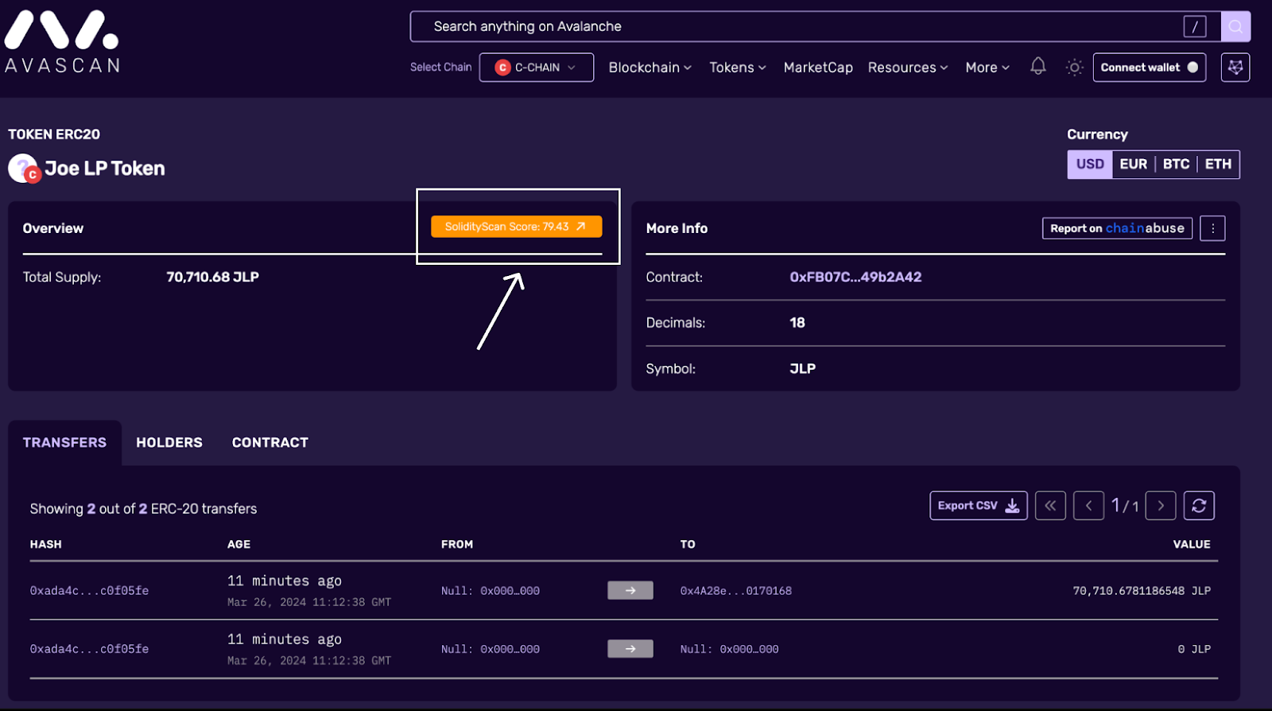Open SolidityScan Score 79.43 link
Screen dimensions: 1272x711
(x=517, y=227)
